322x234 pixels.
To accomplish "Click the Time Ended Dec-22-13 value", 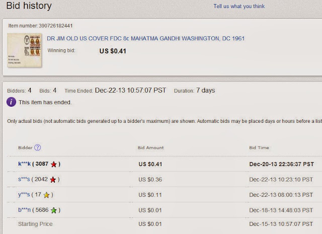I will click(x=130, y=90).
